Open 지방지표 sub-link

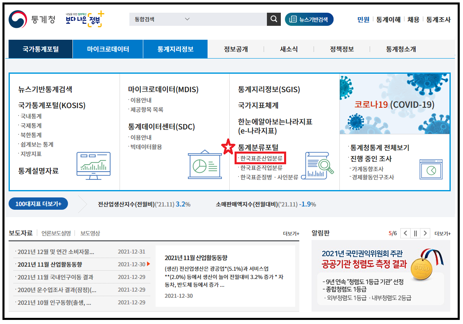click(x=31, y=154)
